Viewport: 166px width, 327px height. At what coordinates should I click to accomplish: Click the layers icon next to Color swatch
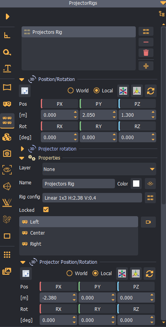150,184
